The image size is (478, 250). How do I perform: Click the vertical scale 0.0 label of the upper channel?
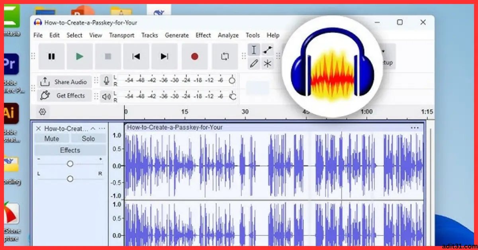pyautogui.click(x=117, y=166)
